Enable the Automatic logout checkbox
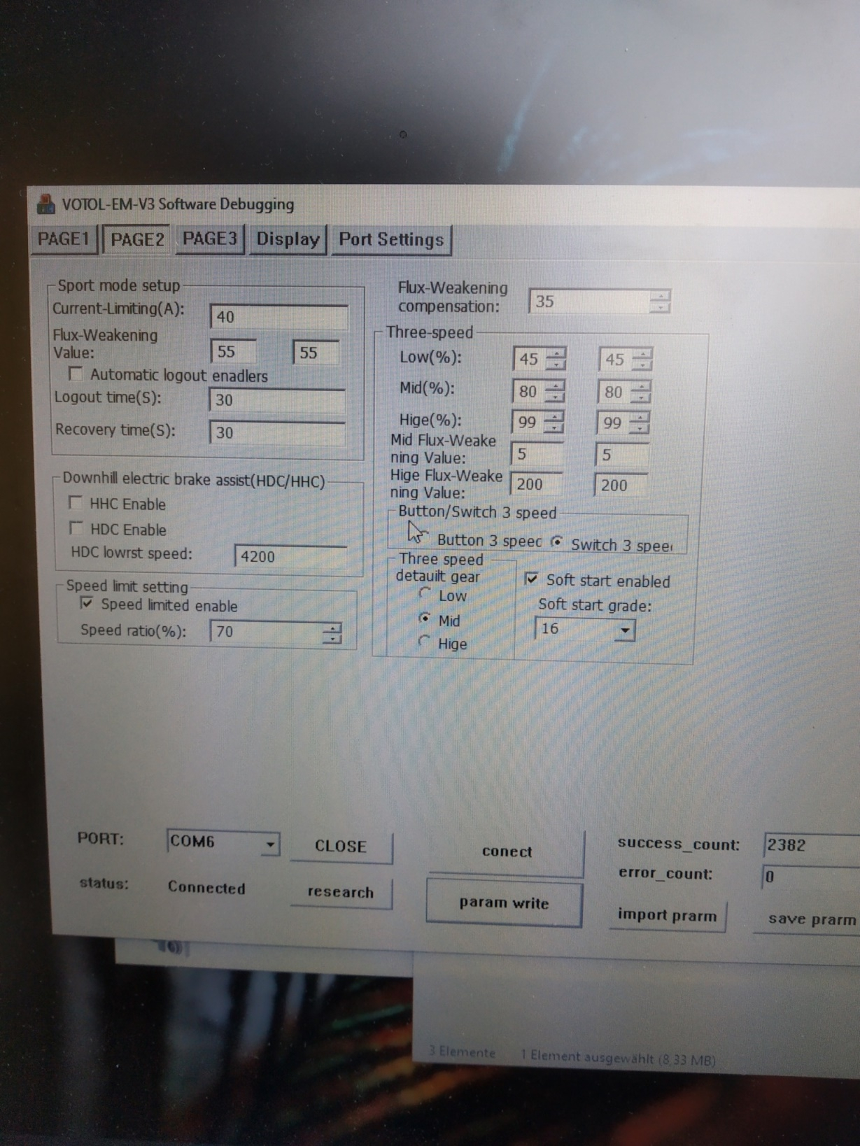Screen dimensions: 860x1146 click(x=76, y=374)
